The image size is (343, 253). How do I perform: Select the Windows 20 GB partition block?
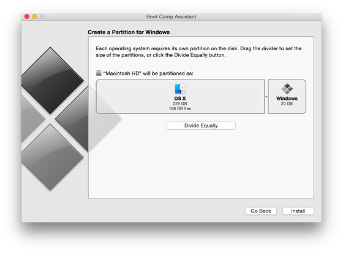(287, 97)
